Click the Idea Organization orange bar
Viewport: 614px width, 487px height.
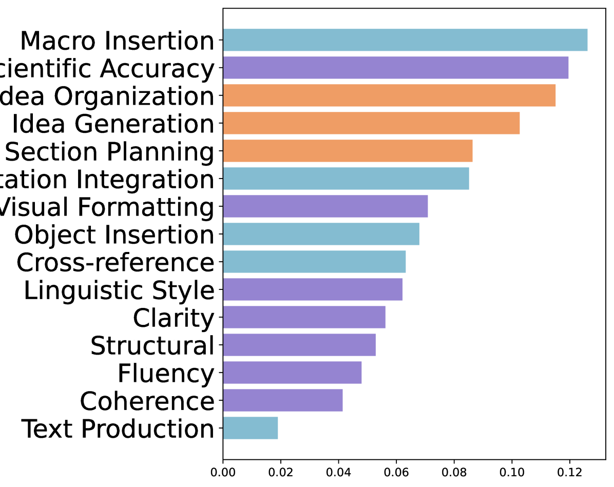click(x=389, y=95)
